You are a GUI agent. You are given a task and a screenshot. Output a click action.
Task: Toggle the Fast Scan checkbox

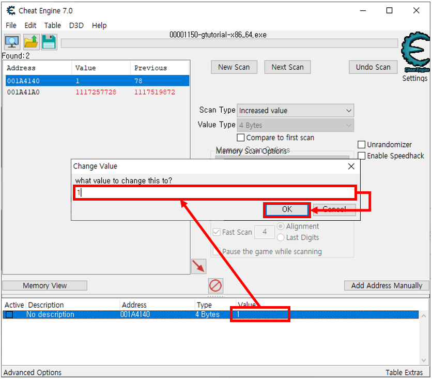click(217, 232)
